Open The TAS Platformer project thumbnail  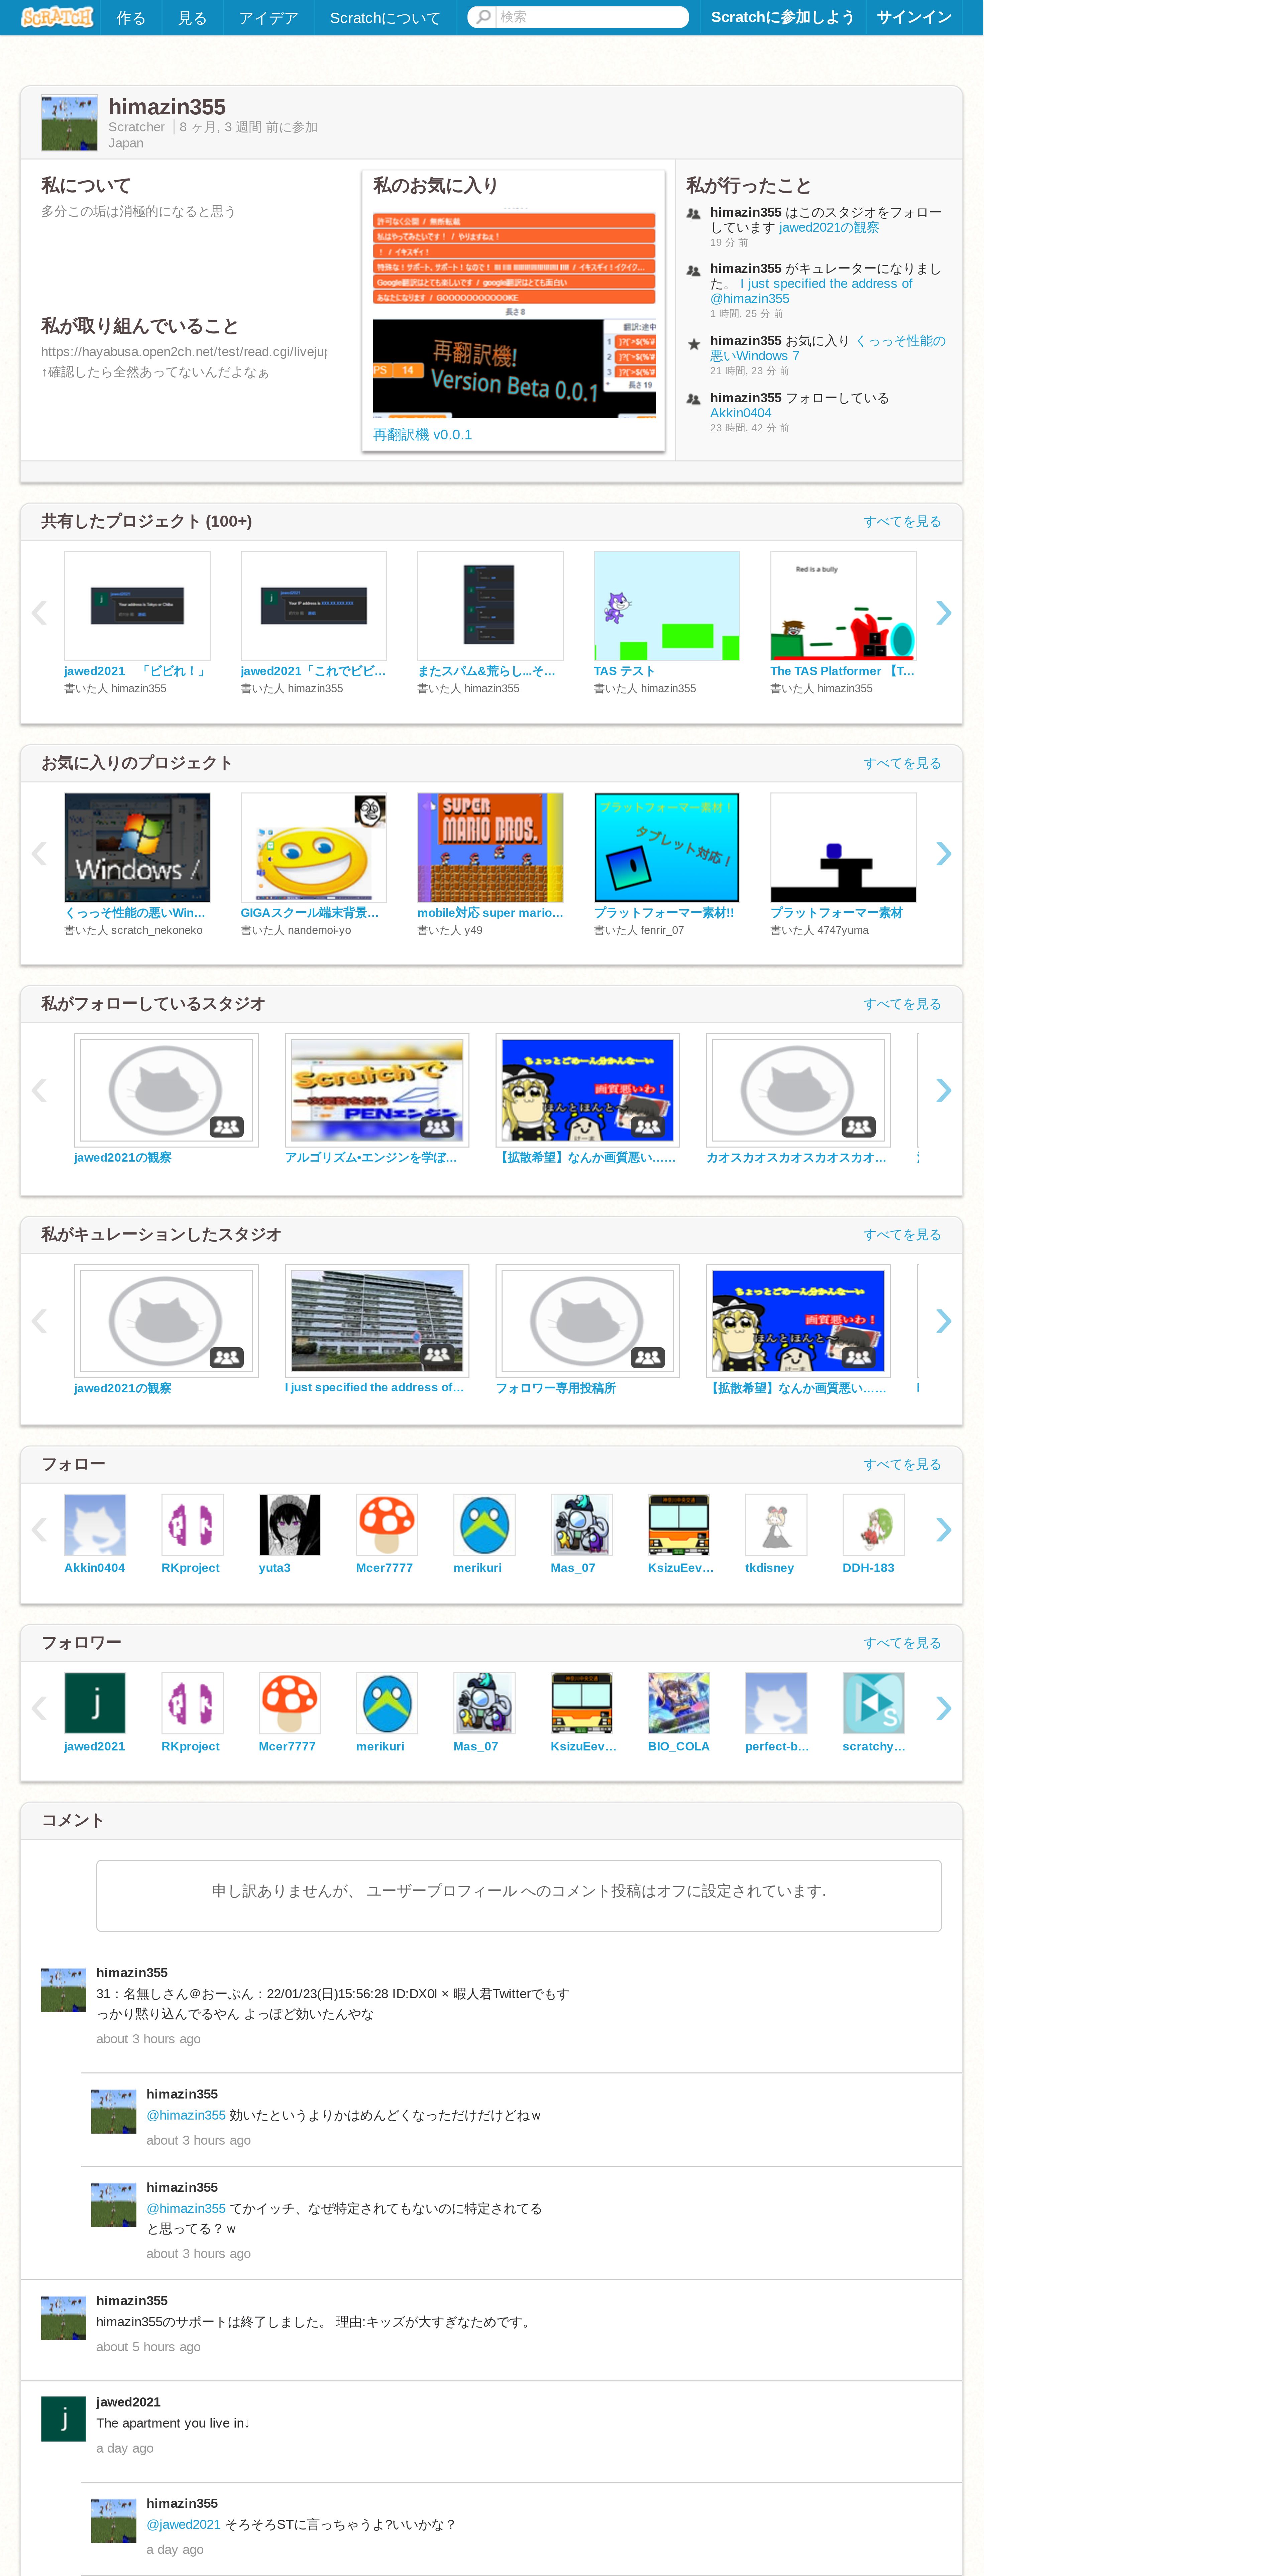click(x=843, y=606)
